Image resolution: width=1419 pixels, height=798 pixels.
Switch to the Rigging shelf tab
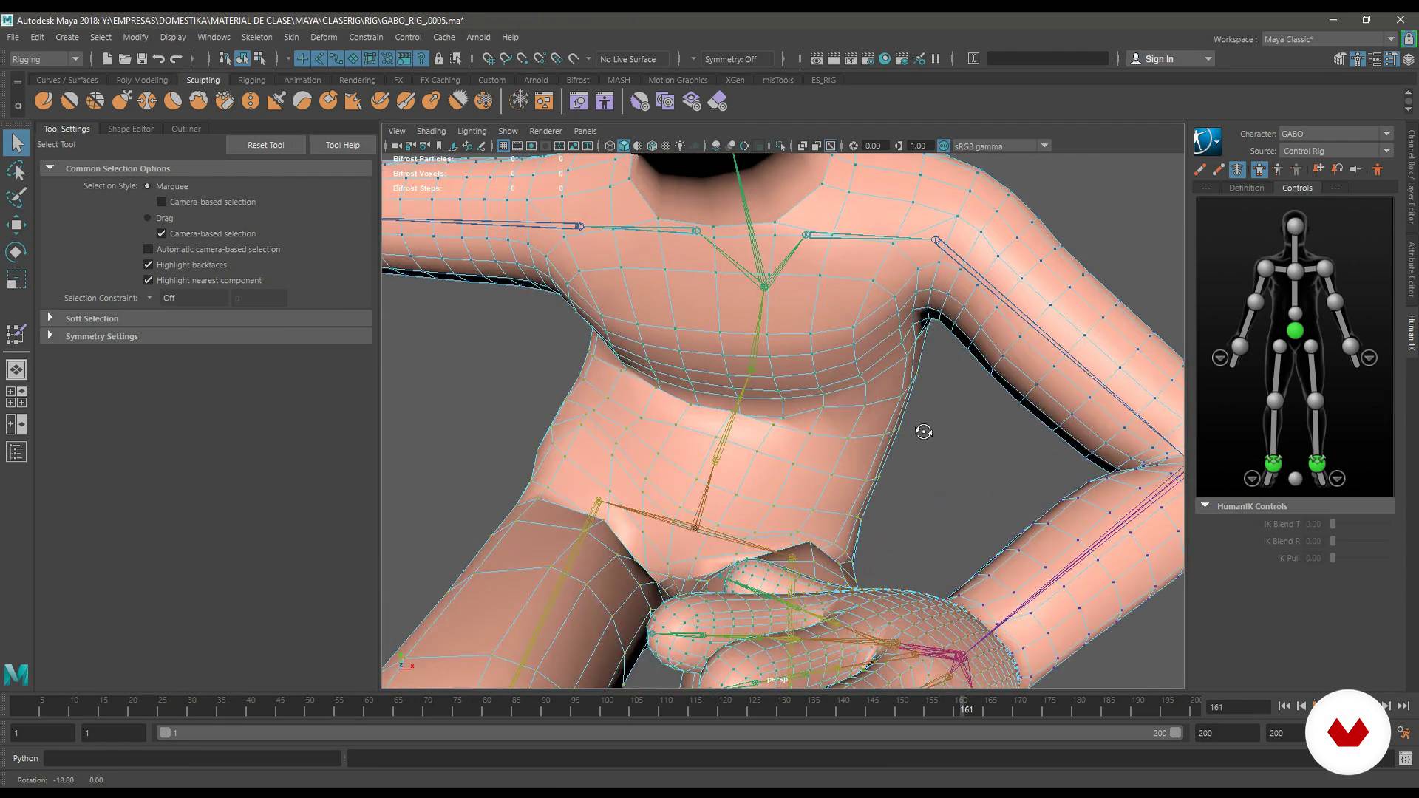[x=251, y=80]
